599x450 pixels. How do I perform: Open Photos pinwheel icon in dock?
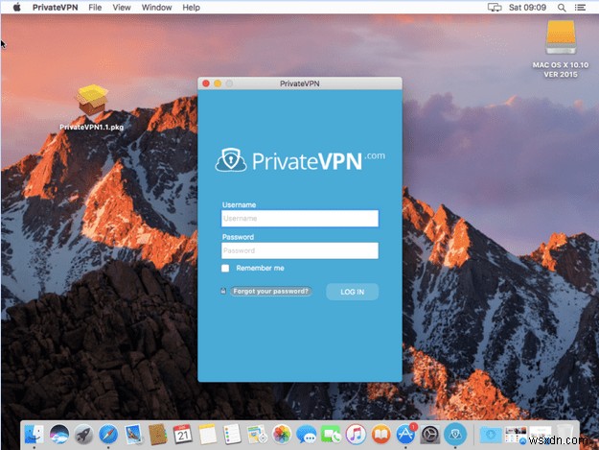[x=282, y=435]
